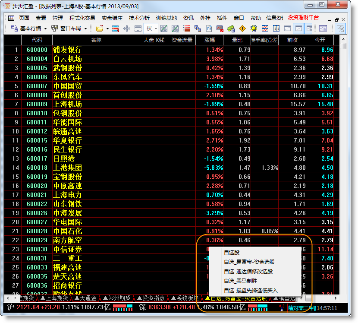Click the blue bars with red cursor icon
The height and width of the screenshot is (323, 358).
point(116,28)
